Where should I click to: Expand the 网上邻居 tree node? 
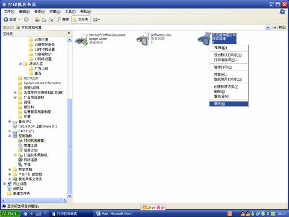tap(4, 184)
